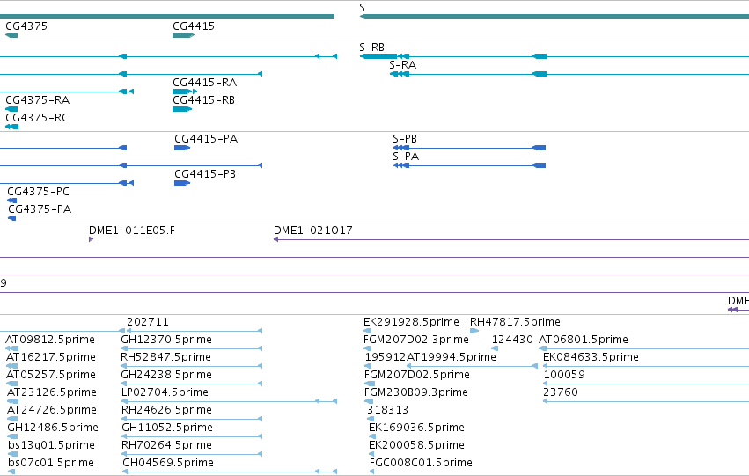Select EST labeled 202711

[x=148, y=322]
